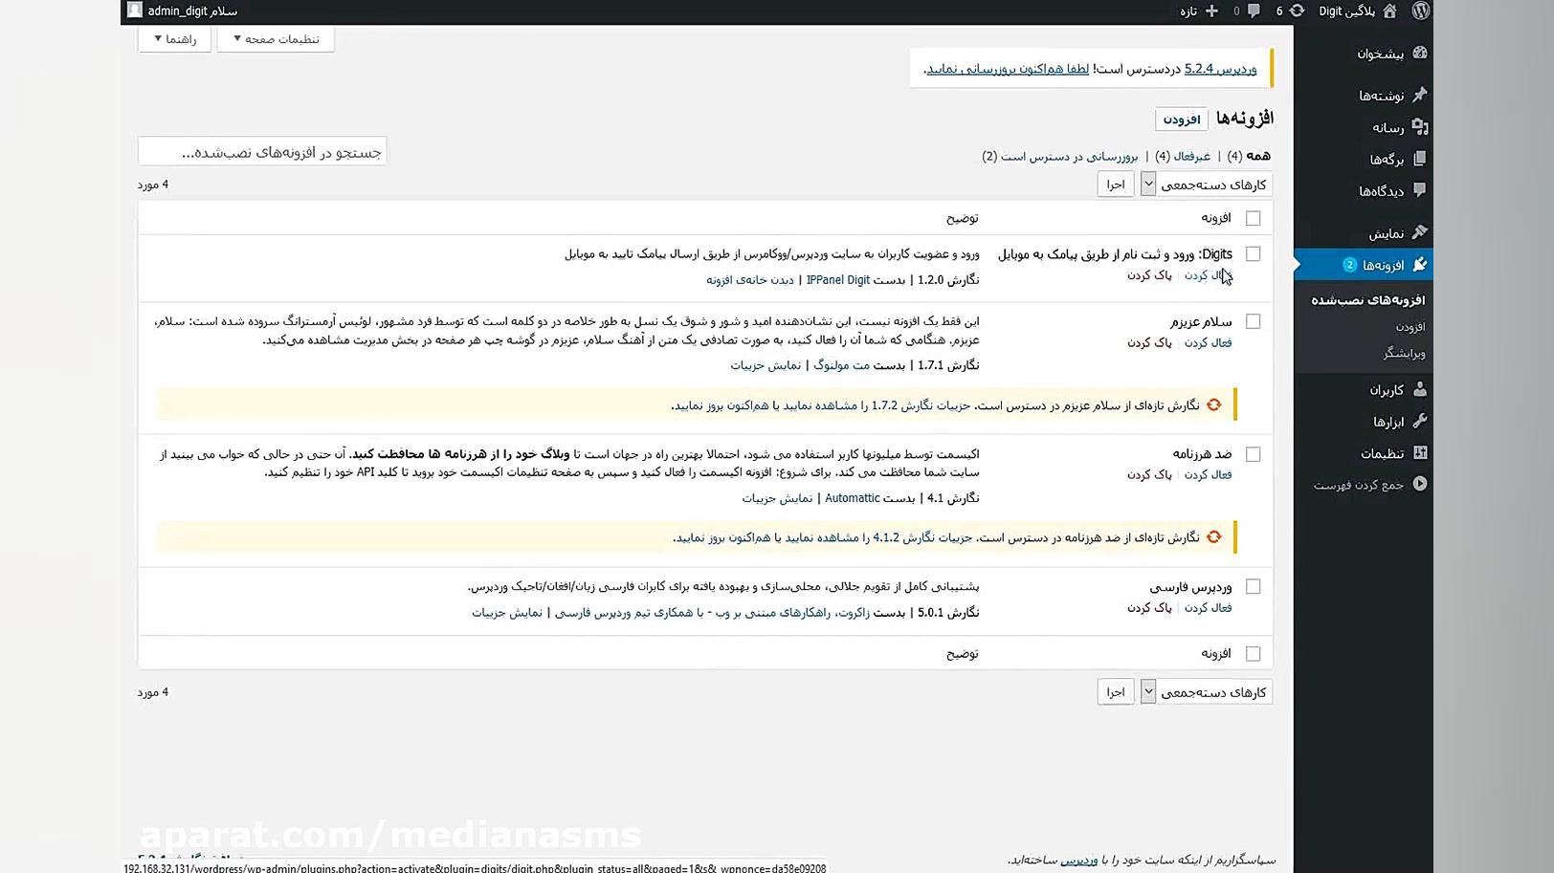Select the Digits plugin checkbox
The image size is (1554, 873).
point(1254,253)
